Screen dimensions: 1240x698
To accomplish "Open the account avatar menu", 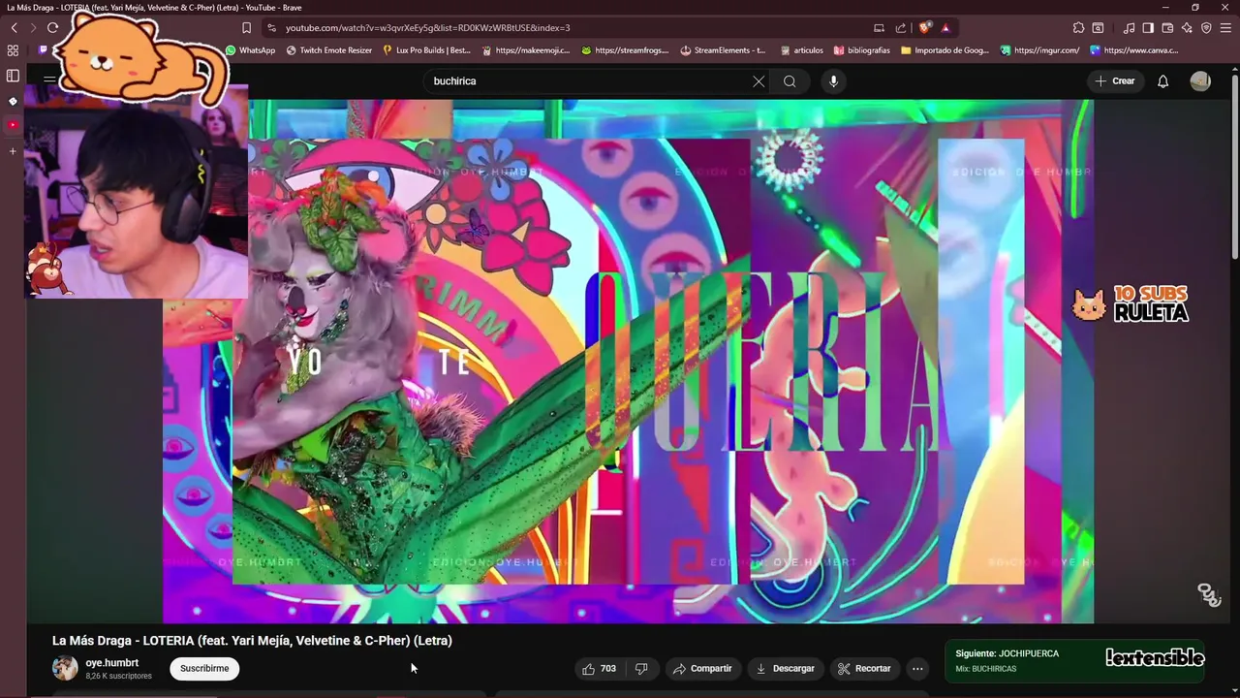I will 1200,81.
